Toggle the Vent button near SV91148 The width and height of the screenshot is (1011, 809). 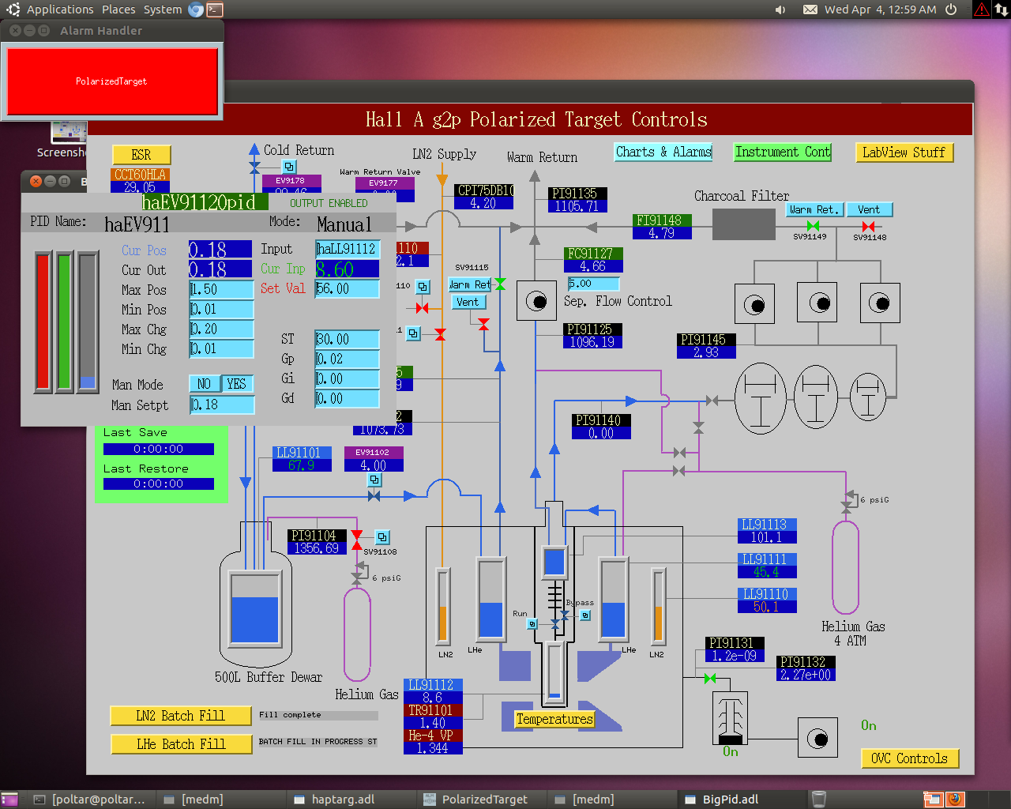click(x=870, y=209)
